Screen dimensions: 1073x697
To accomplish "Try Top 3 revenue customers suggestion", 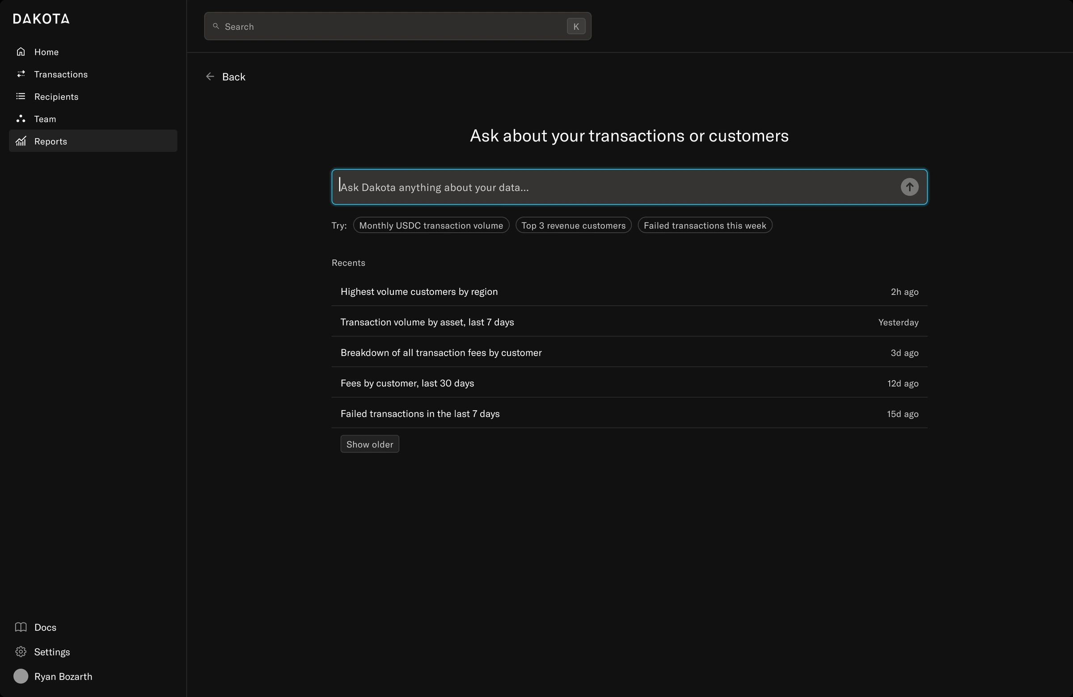I will 574,225.
